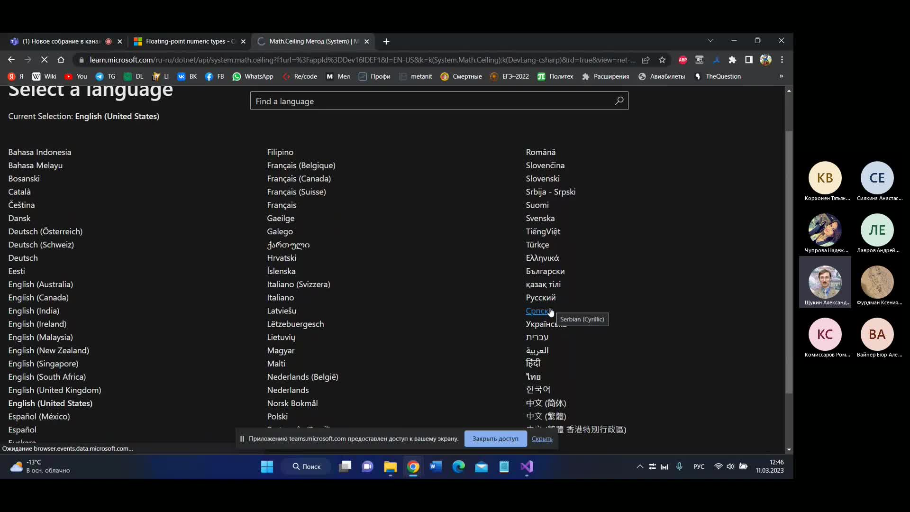Open the TheQuestion bookmark
910x512 pixels.
coord(718,76)
